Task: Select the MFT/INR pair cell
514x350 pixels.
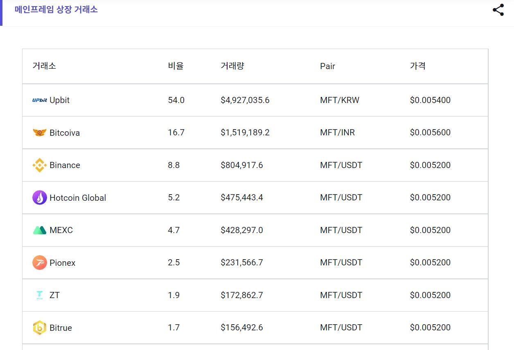Action: 338,132
